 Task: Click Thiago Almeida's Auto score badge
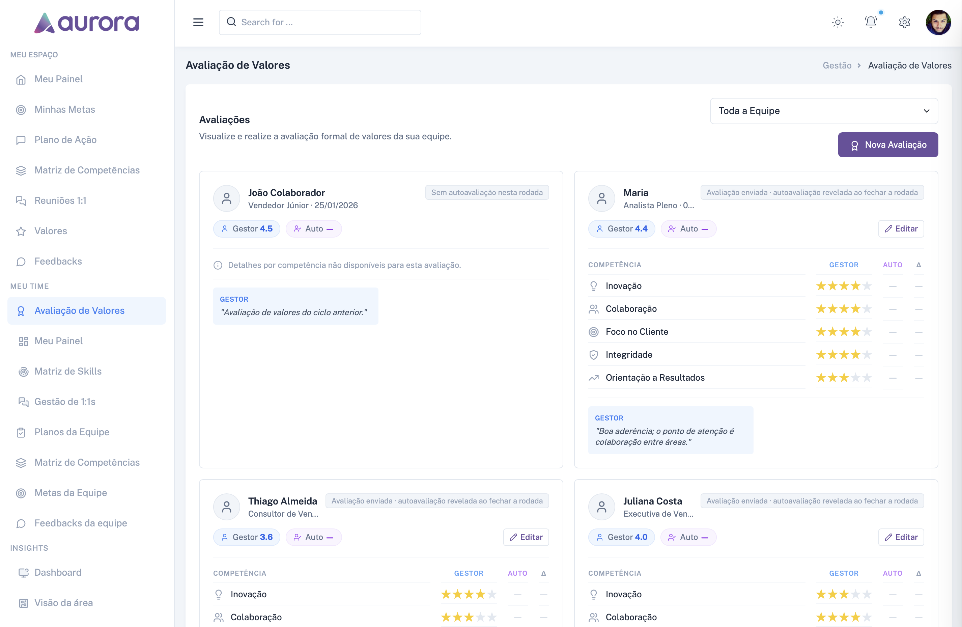click(313, 537)
